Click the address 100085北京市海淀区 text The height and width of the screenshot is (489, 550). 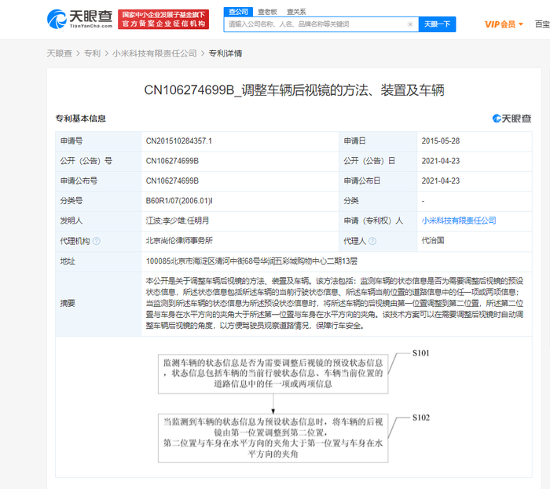click(251, 261)
